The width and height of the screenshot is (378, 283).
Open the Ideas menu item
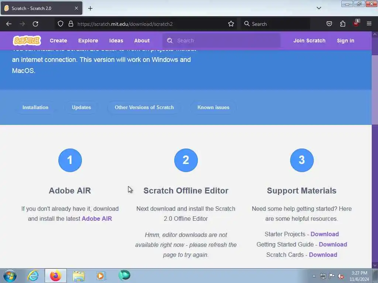coord(116,41)
